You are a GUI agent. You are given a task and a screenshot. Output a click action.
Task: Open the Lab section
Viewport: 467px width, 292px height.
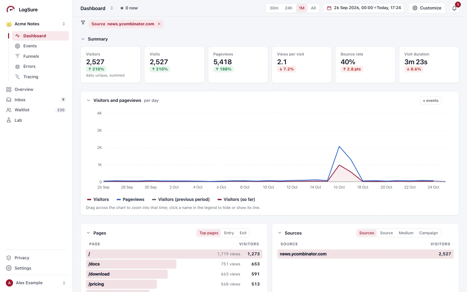pos(36,120)
